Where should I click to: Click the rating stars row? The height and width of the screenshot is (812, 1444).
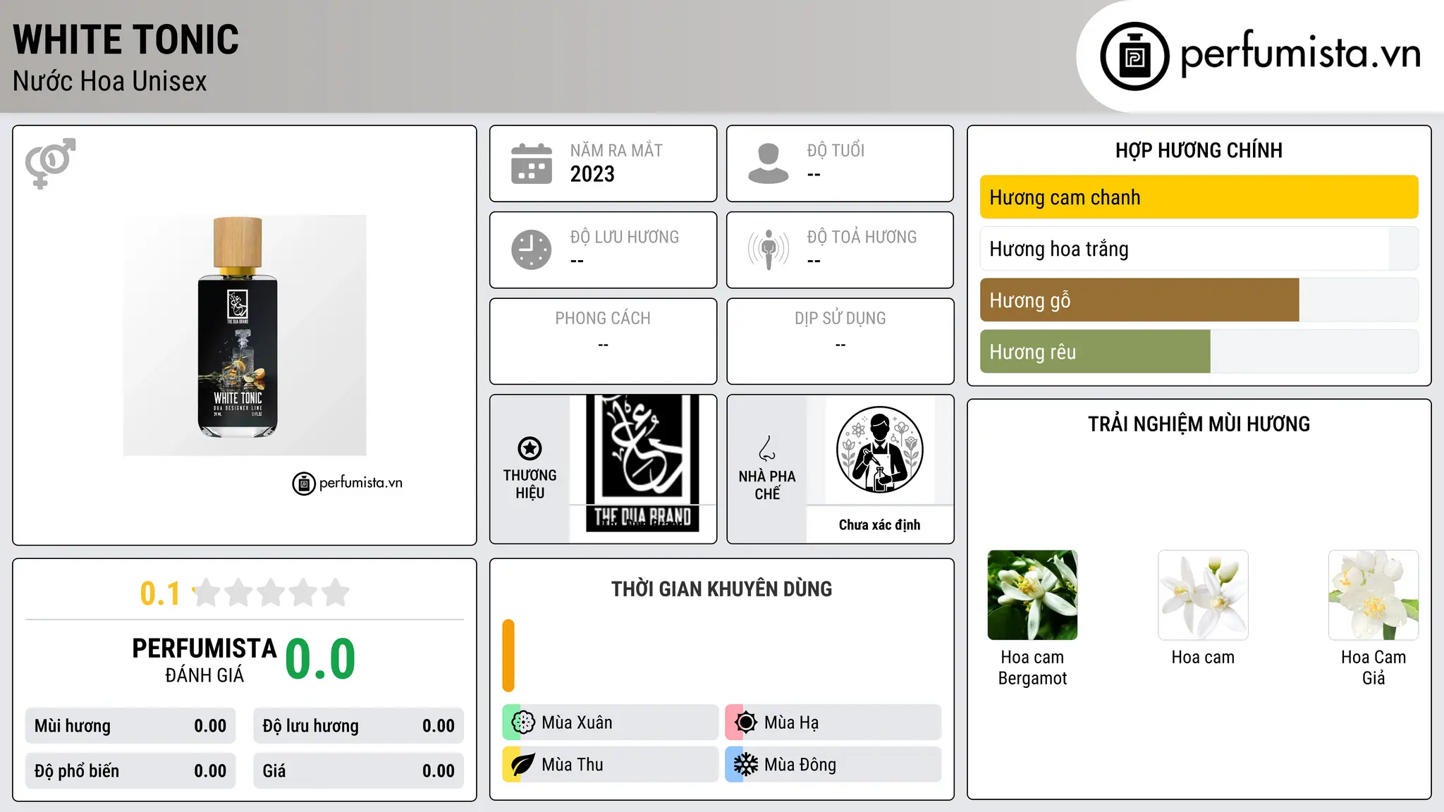tap(271, 593)
